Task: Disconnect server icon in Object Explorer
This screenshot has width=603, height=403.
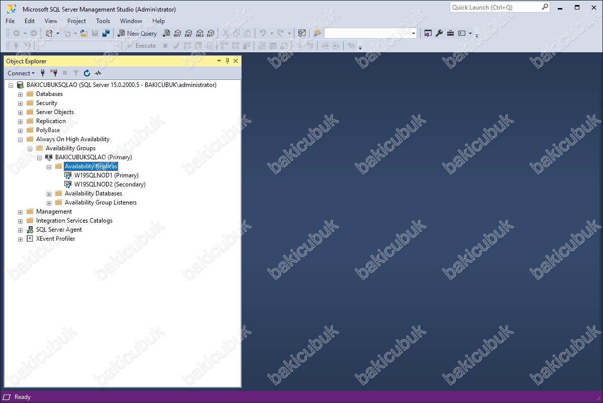Action: click(x=54, y=73)
